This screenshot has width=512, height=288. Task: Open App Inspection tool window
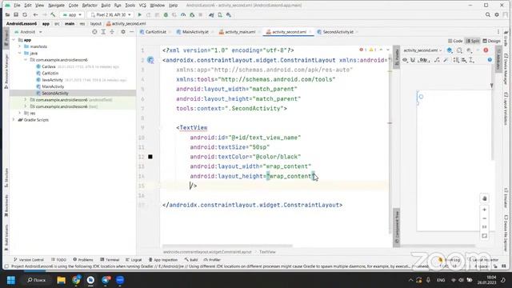click(163, 259)
